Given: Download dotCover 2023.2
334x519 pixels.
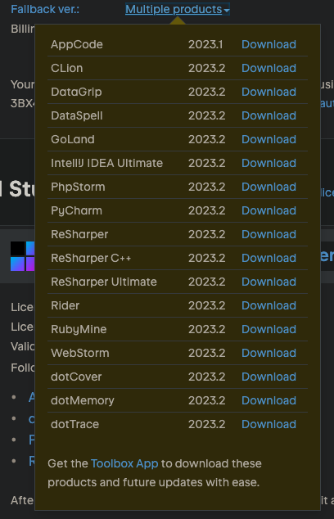Looking at the screenshot, I should (269, 377).
